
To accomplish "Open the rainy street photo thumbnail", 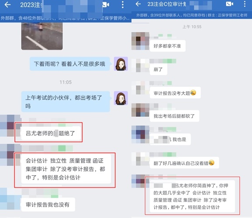I will point(42,36).
